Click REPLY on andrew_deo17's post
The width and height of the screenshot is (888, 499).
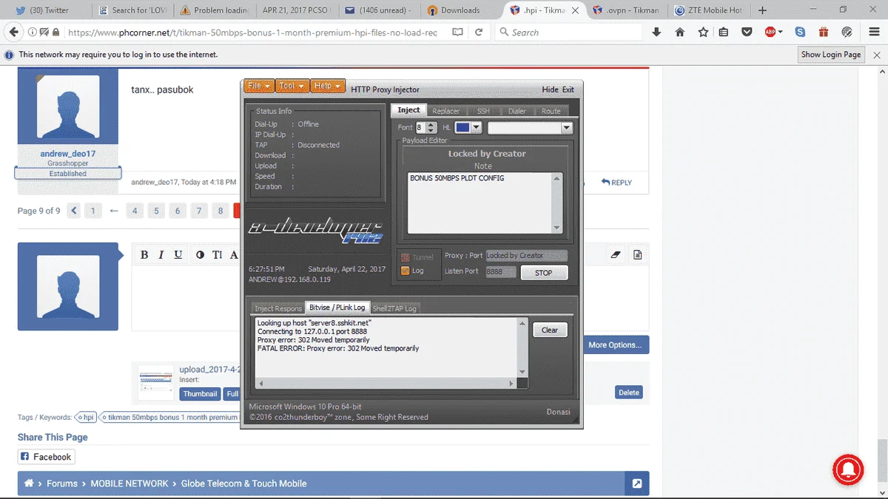[616, 183]
